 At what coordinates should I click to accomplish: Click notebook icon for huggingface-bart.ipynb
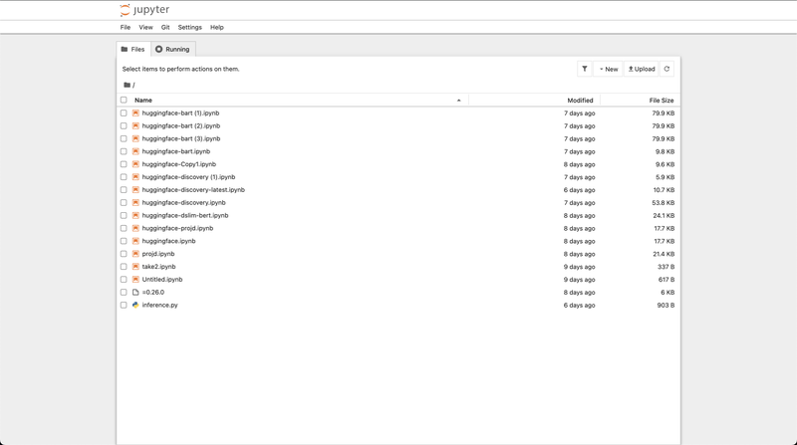point(135,151)
